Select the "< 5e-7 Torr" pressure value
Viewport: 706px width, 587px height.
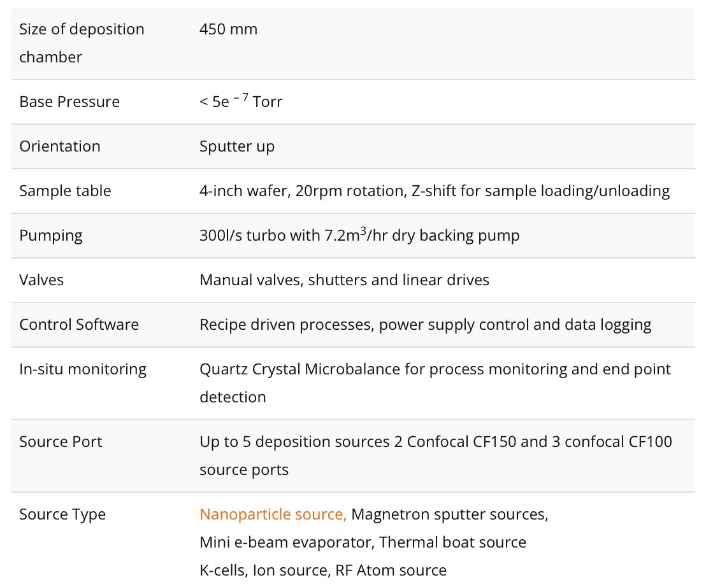coord(241,102)
